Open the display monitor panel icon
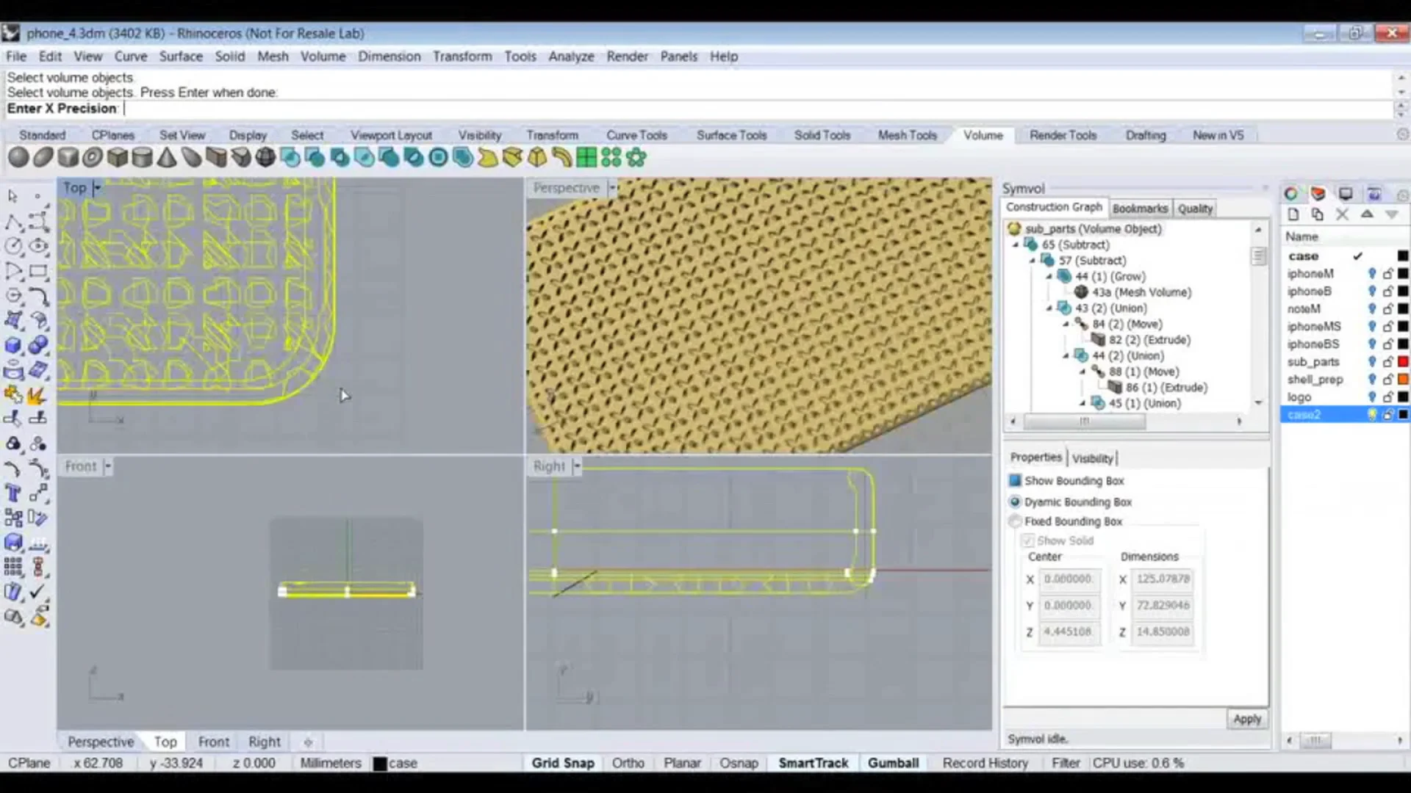 1346,194
